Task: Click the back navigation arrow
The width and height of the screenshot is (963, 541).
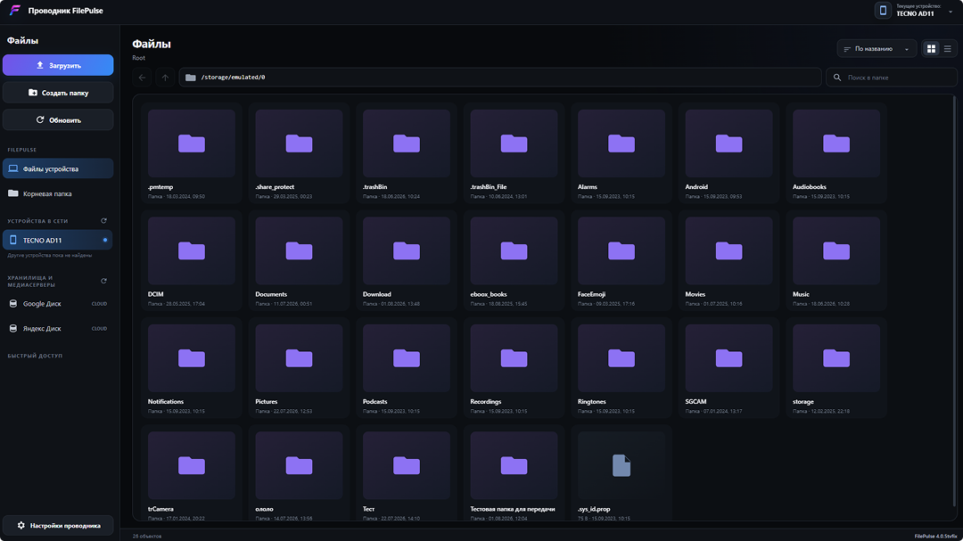Action: tap(142, 78)
